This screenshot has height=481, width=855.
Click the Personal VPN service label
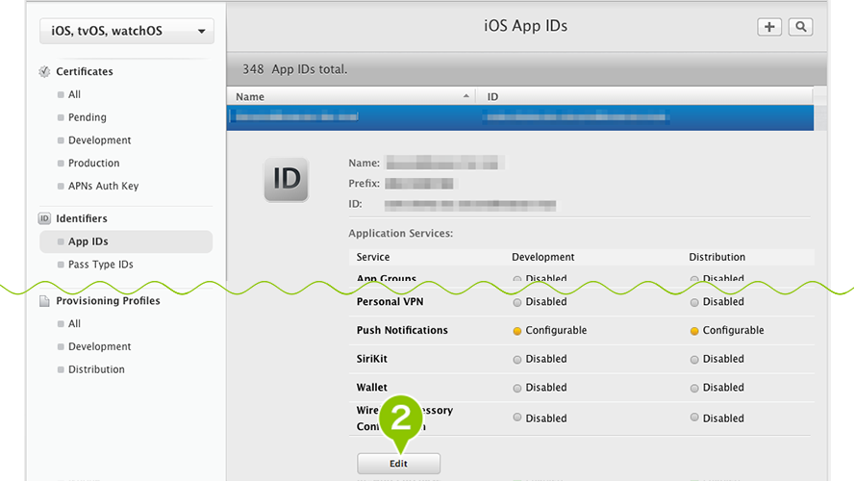[390, 302]
